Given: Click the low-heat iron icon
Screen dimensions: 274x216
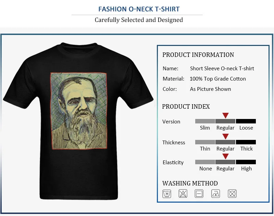Looking at the screenshot, I should tap(215, 194).
